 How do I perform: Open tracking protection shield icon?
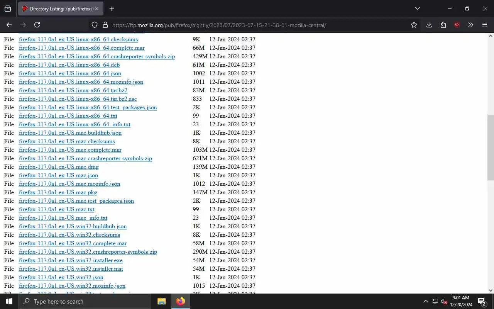click(x=95, y=25)
